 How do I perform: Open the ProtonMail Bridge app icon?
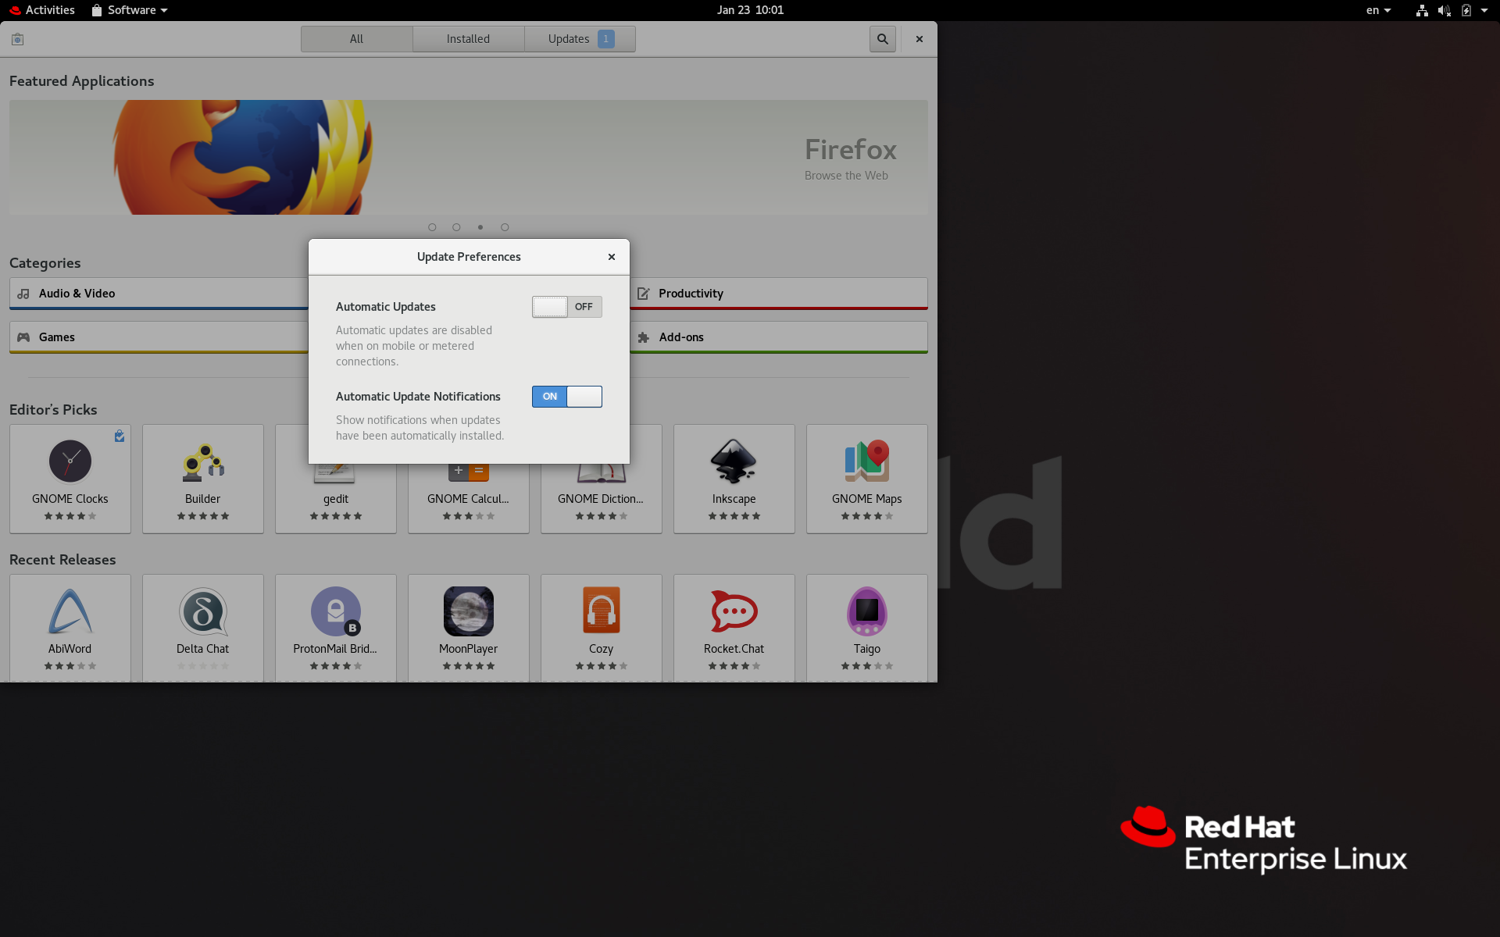point(336,611)
